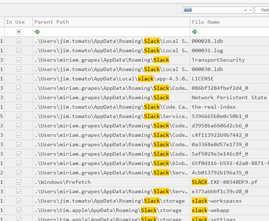Click into the search field containing slack
The height and width of the screenshot is (221, 269).
point(212,10)
